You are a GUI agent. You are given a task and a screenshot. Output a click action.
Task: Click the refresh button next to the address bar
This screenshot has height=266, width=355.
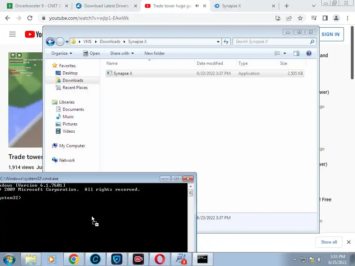pyautogui.click(x=226, y=42)
